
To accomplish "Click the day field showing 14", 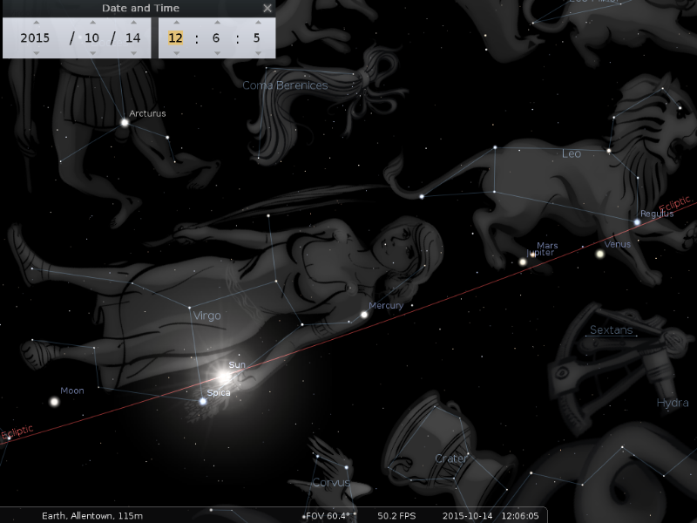I will (x=132, y=37).
